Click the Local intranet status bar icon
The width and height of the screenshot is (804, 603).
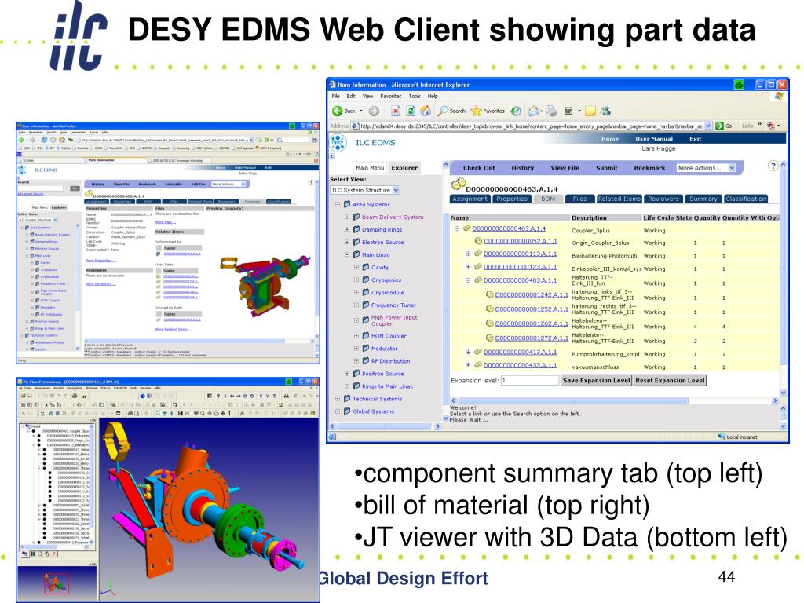coord(722,437)
